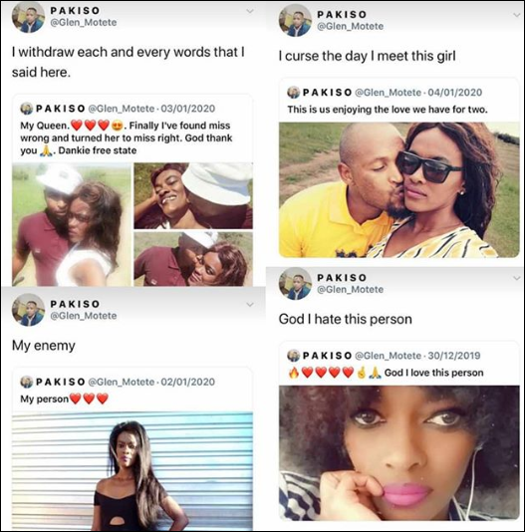Open profile avatar on "I curse the day" tweet
Image resolution: width=525 pixels, height=532 pixels.
click(x=295, y=21)
